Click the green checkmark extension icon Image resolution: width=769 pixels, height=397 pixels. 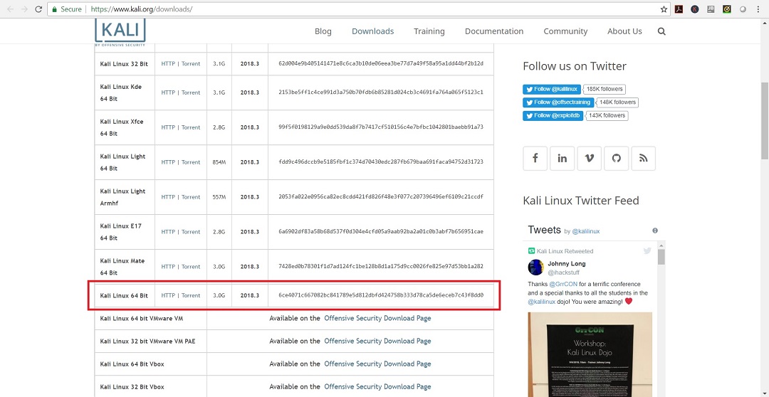[727, 9]
